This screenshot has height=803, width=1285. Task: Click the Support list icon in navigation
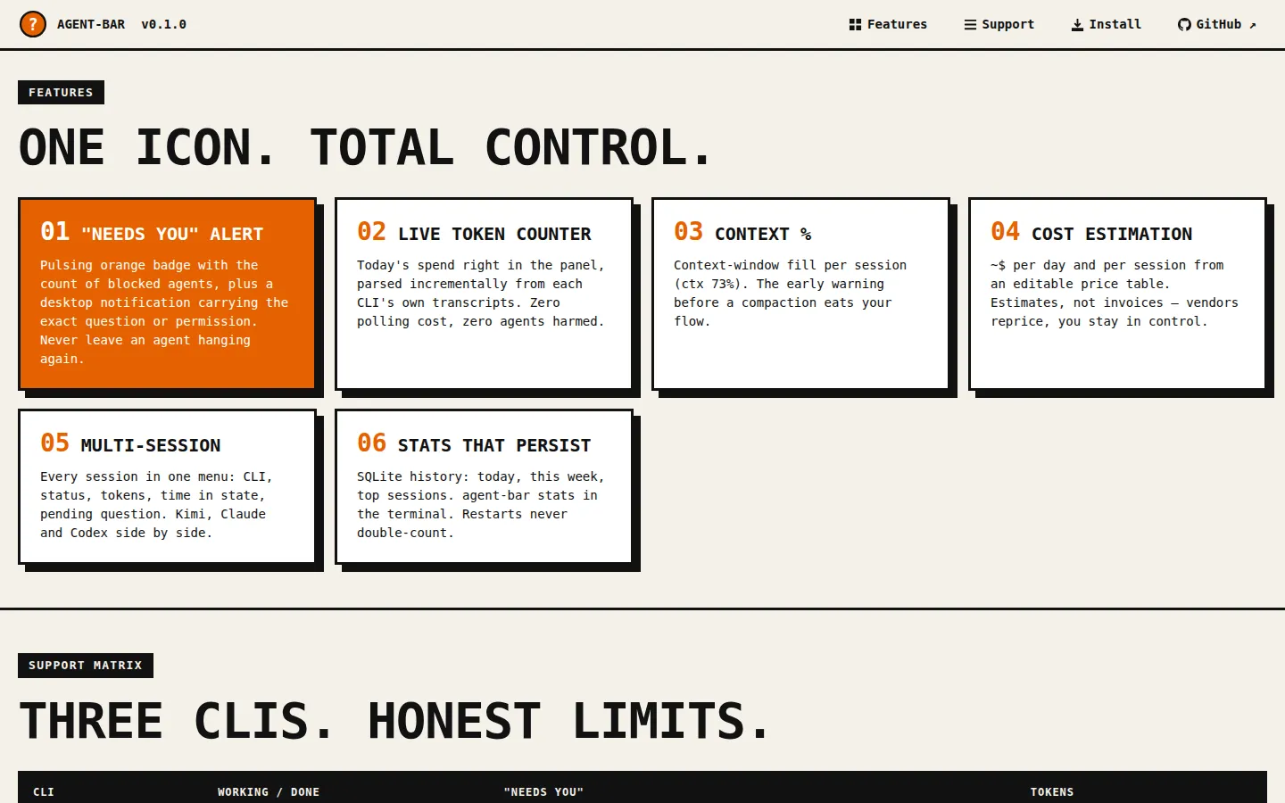point(970,25)
